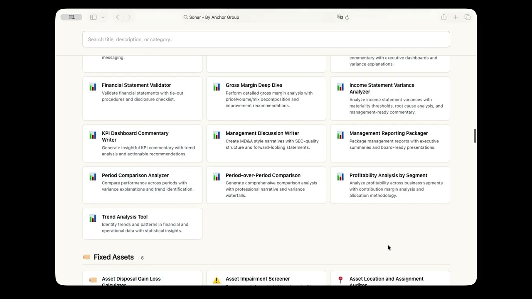Click the Asset Disposal Gain Loss title
The height and width of the screenshot is (299, 532).
[x=131, y=281]
